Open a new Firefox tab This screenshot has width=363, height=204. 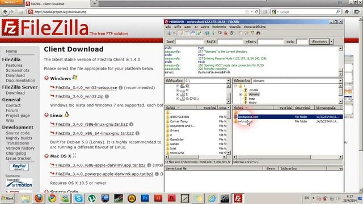pyautogui.click(x=95, y=4)
